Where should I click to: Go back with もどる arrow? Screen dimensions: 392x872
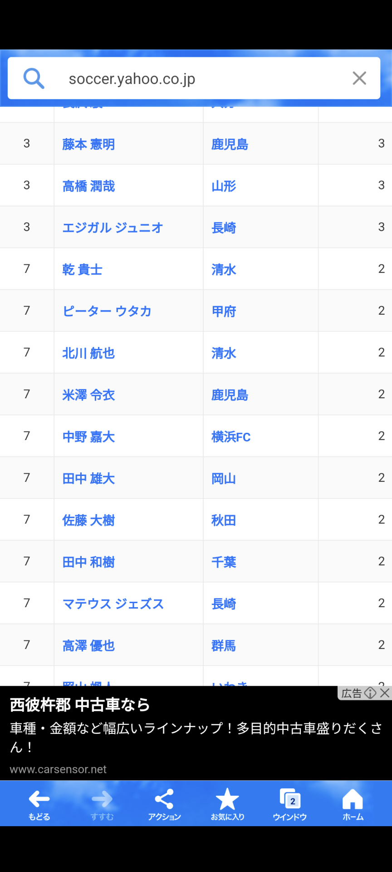[39, 805]
